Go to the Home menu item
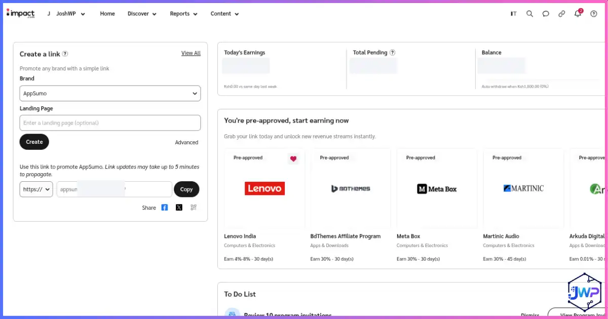The width and height of the screenshot is (608, 319). point(107,14)
